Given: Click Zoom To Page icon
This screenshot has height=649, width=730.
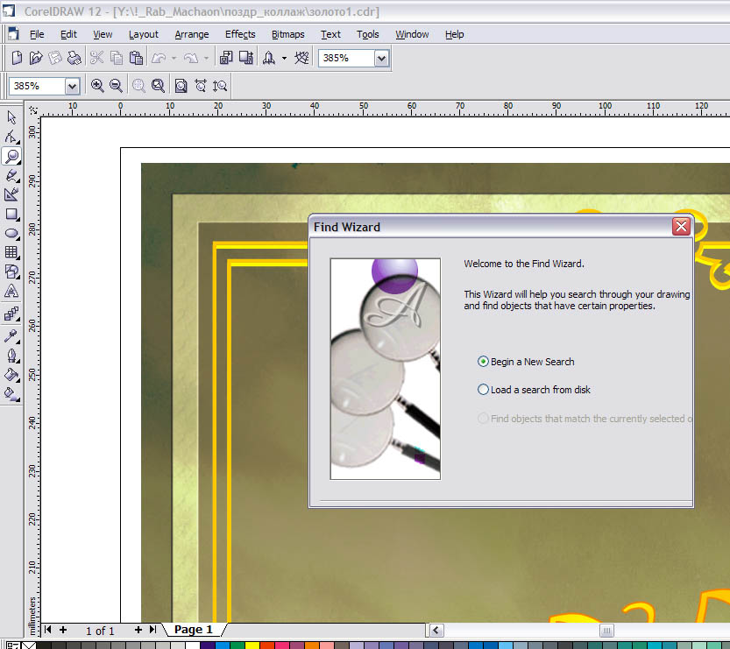Looking at the screenshot, I should (181, 86).
